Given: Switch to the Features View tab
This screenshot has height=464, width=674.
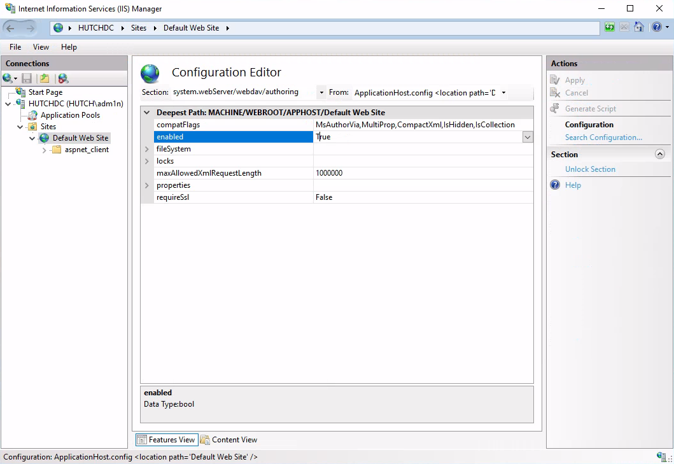Looking at the screenshot, I should pos(167,439).
